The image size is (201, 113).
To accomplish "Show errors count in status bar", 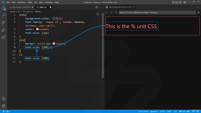I will pos(4,111).
